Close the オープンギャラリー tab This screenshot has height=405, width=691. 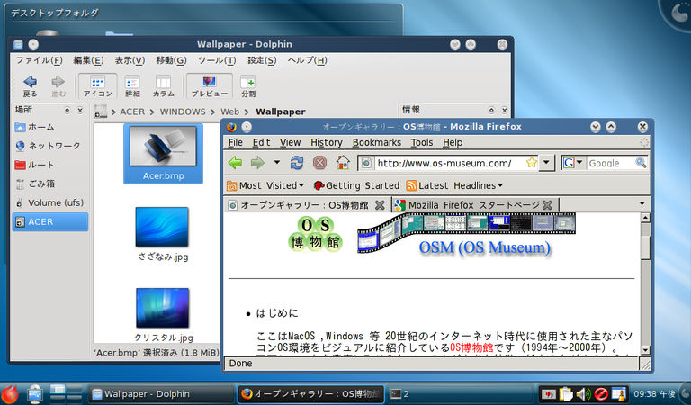coord(380,205)
